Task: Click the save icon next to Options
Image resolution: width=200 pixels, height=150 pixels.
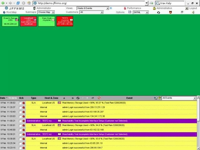Action: click(x=130, y=12)
